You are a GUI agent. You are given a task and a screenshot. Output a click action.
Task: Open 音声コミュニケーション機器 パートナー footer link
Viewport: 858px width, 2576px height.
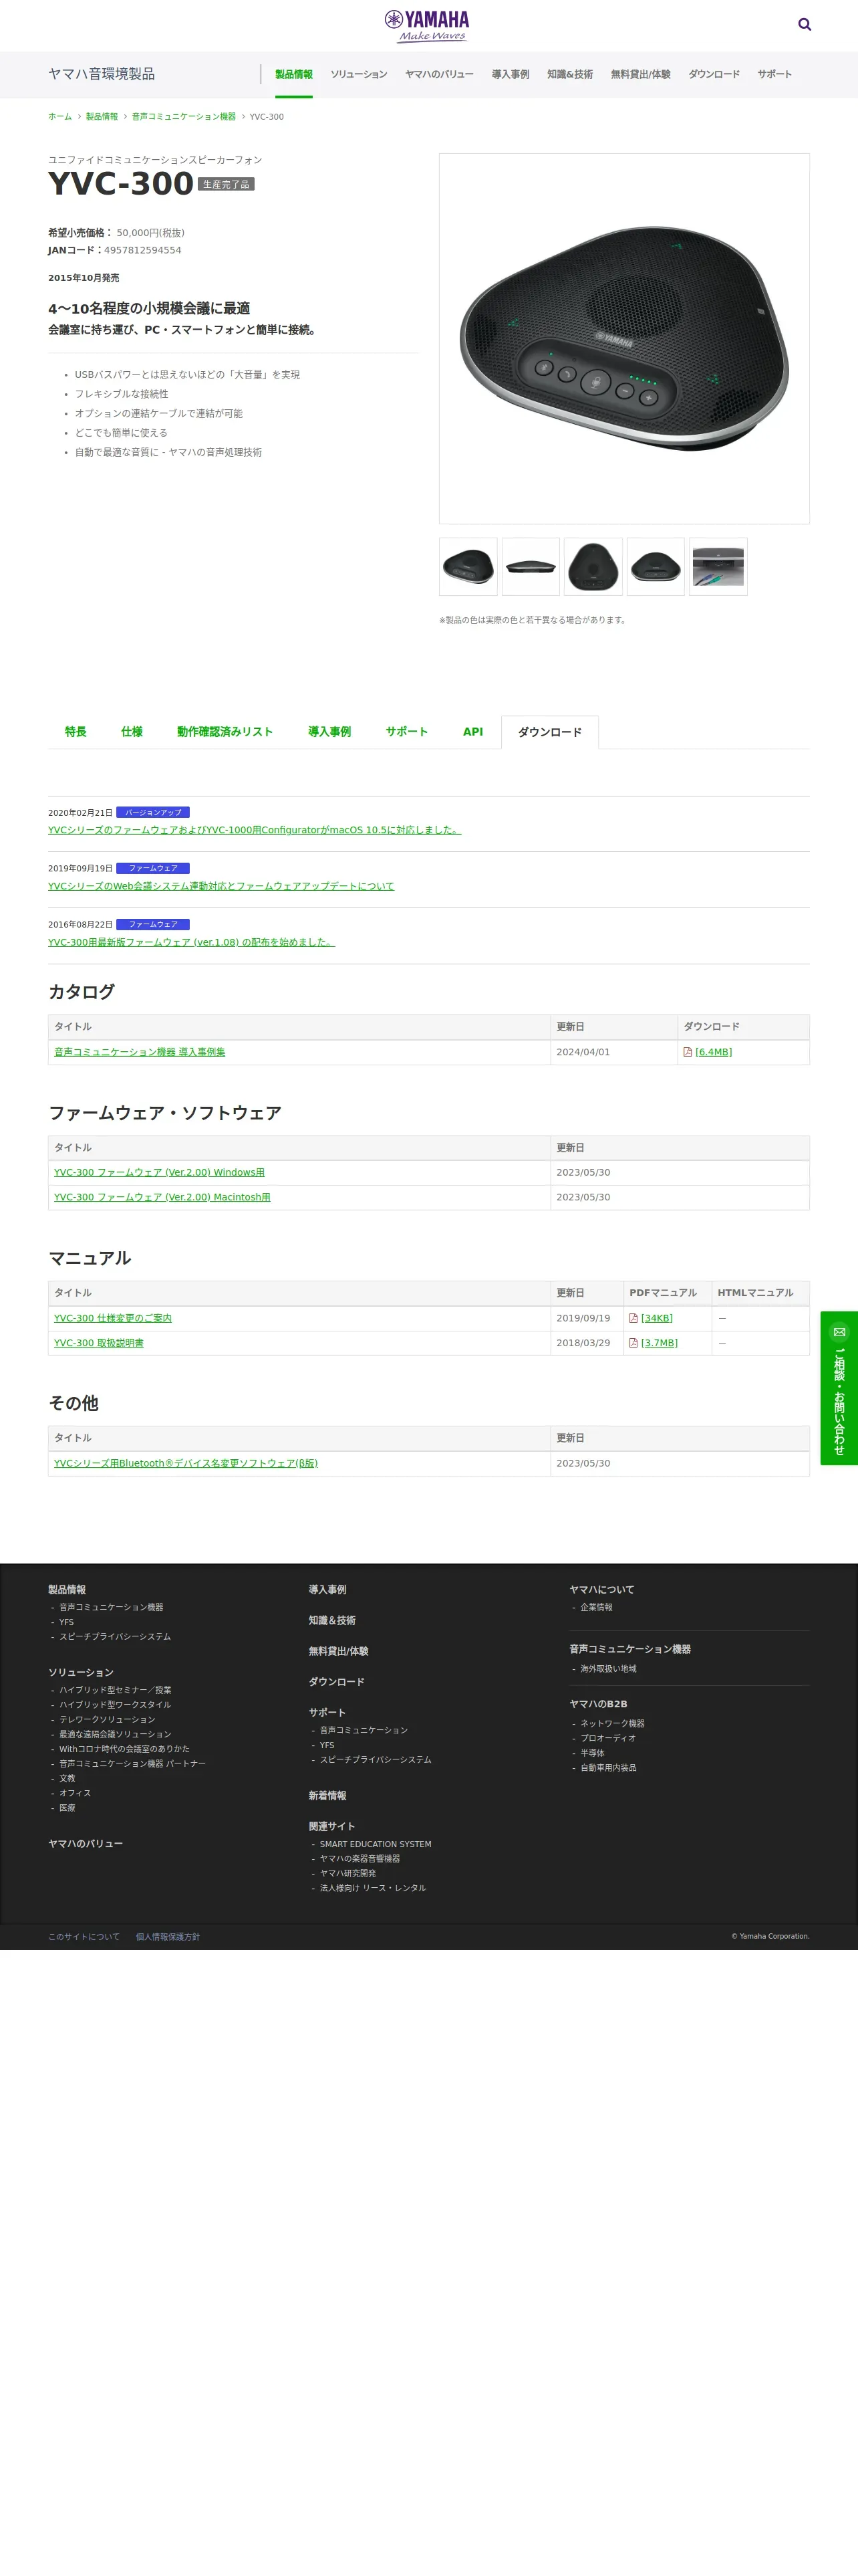click(x=132, y=1764)
